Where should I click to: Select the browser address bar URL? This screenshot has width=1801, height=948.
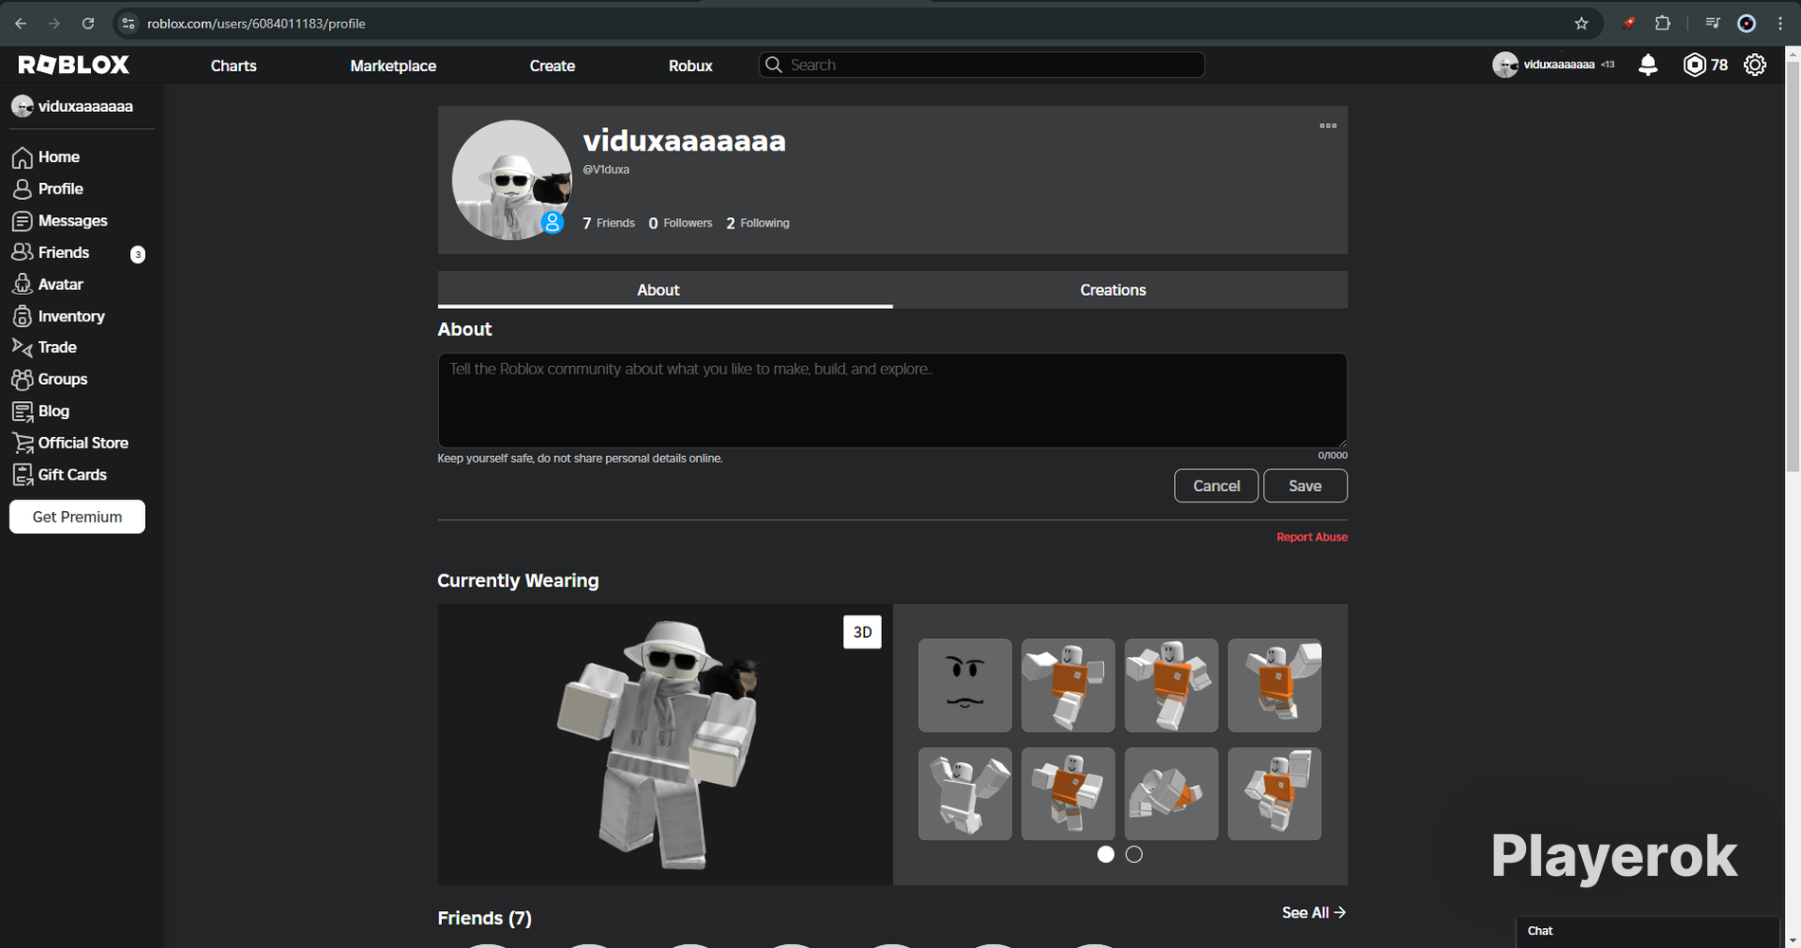click(x=256, y=24)
